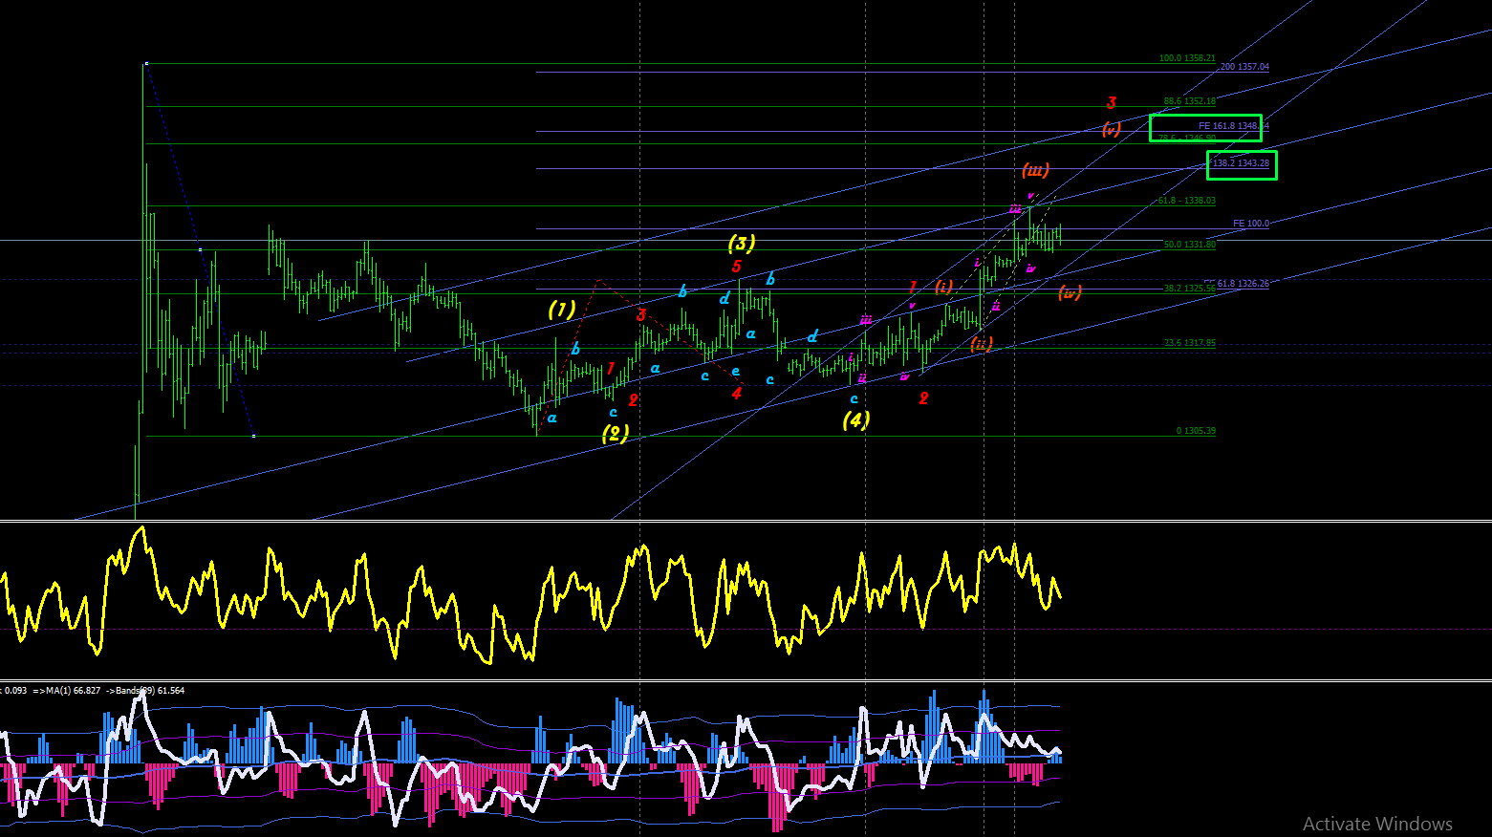Select the FE 100.0 expansion label
The height and width of the screenshot is (837, 1492).
click(x=1251, y=224)
